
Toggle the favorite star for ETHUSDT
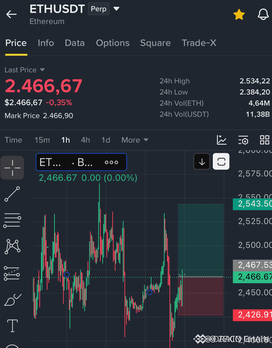coord(239,15)
